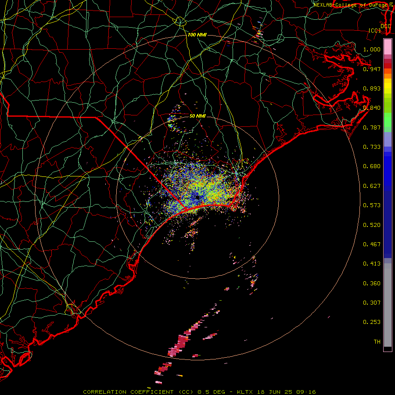Image resolution: width=395 pixels, height=395 pixels.
Task: Select the 0.680 legend value
Action: 372,166
